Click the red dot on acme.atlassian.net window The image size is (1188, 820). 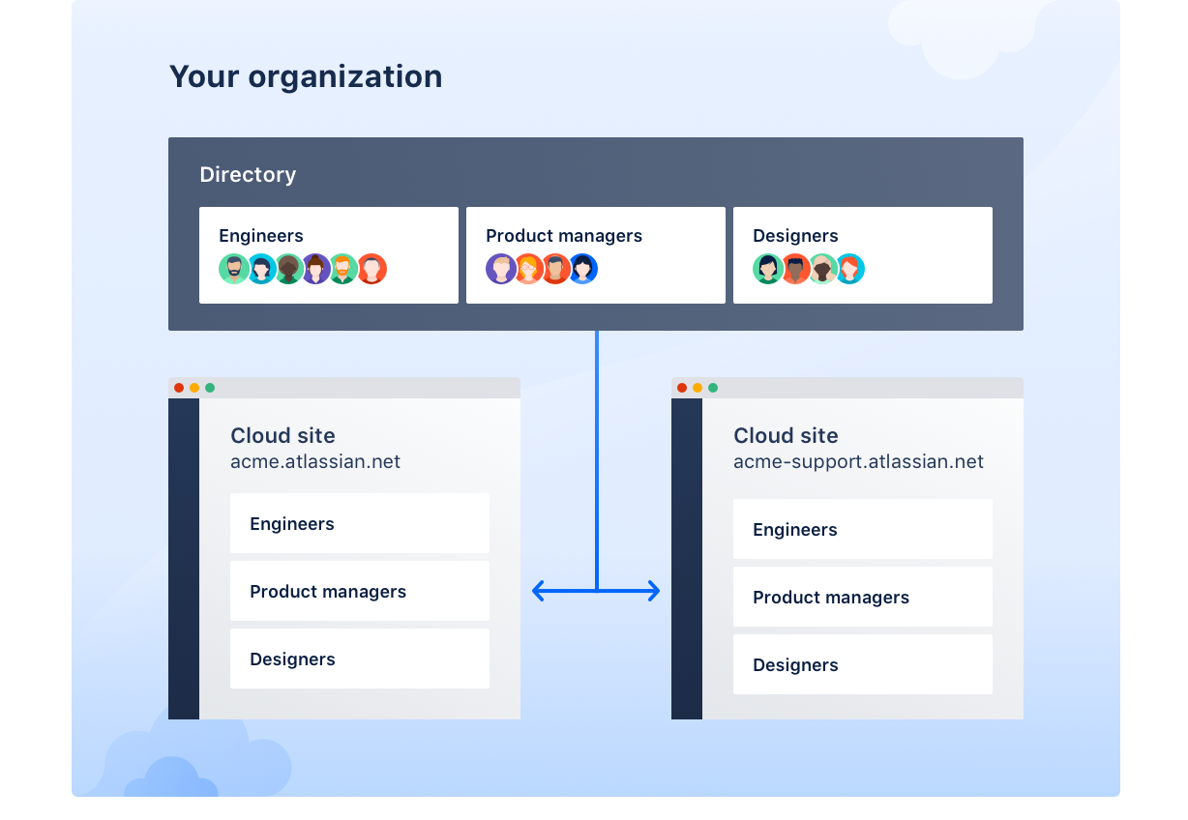[x=179, y=388]
